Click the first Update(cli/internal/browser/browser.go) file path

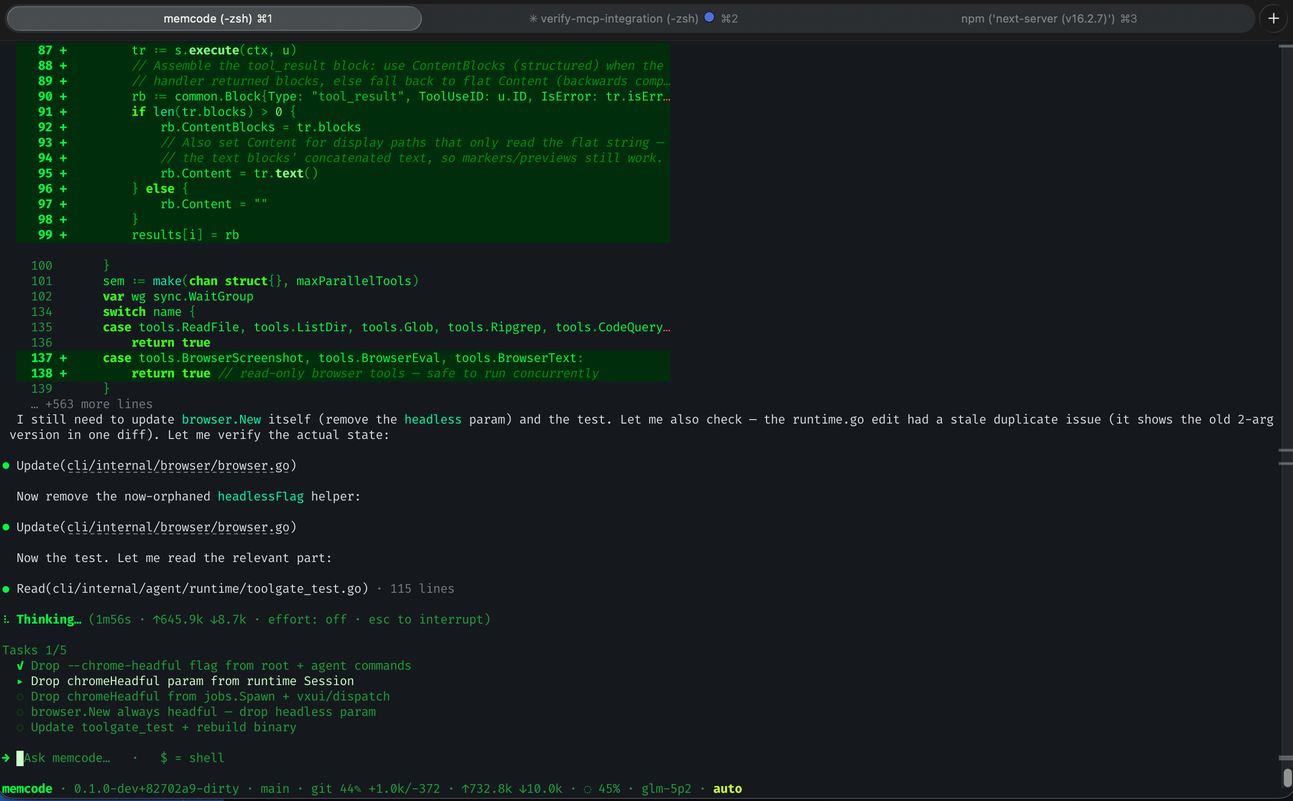tap(178, 466)
